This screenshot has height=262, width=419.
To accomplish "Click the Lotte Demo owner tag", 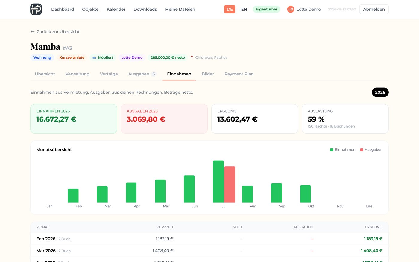I will click(132, 57).
